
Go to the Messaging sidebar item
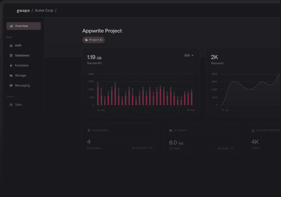[23, 86]
